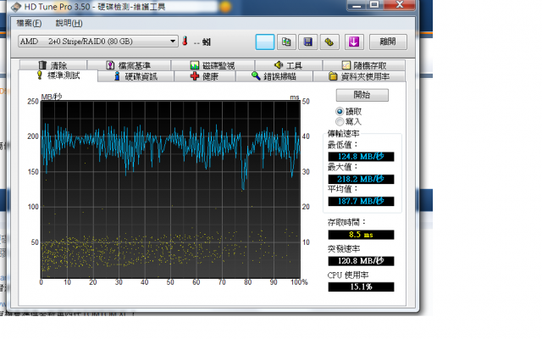Click the maximum value 218.2 MB/秒 field

point(361,179)
